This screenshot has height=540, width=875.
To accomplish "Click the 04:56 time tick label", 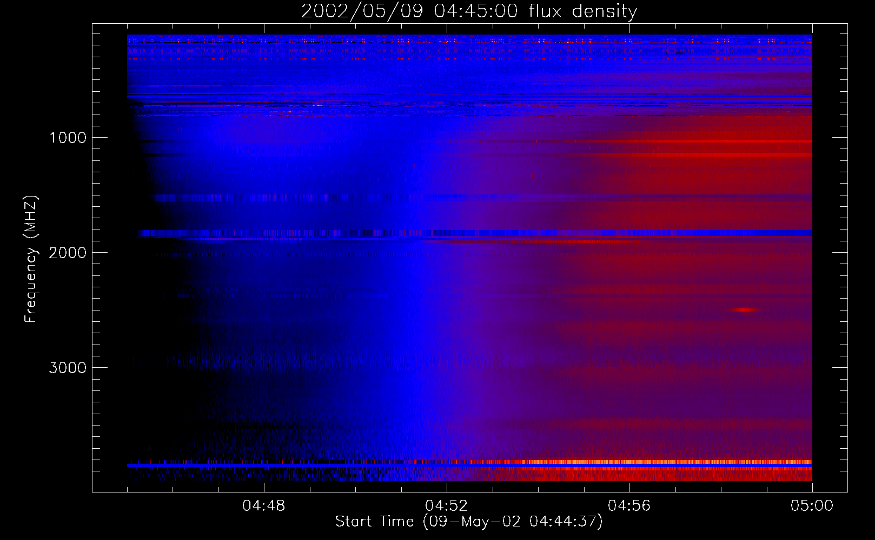I will coord(629,506).
